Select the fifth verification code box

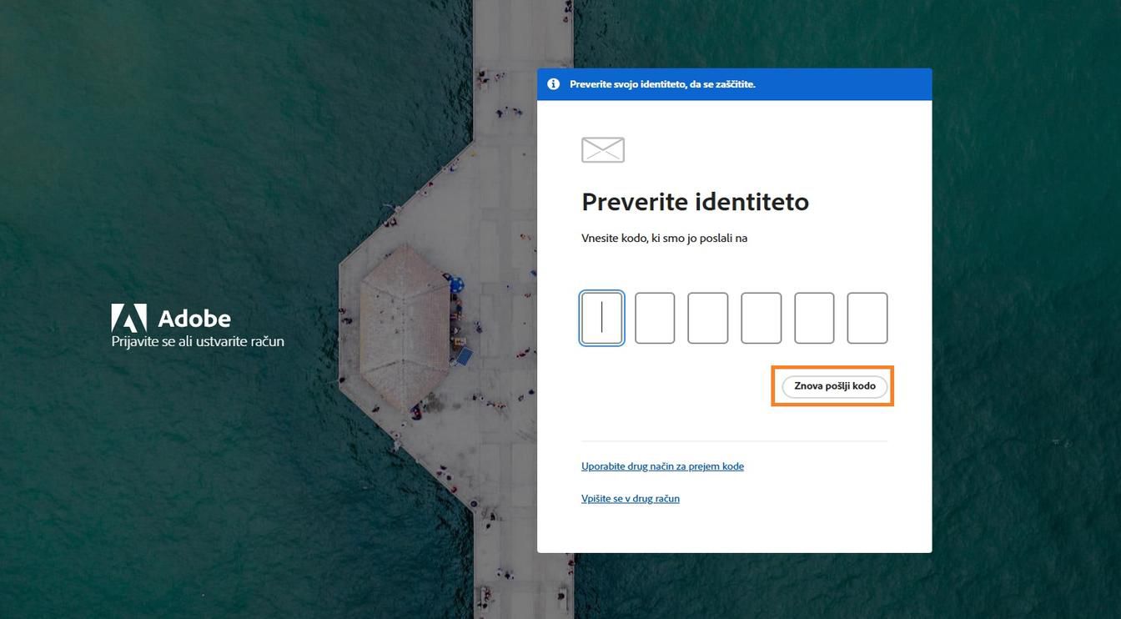[x=815, y=318]
